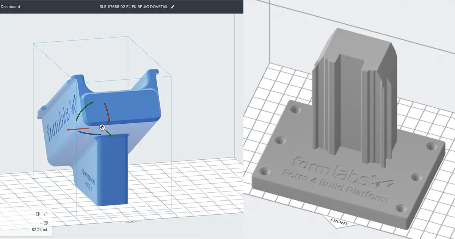Toggle the split-view panel icon

(38, 214)
